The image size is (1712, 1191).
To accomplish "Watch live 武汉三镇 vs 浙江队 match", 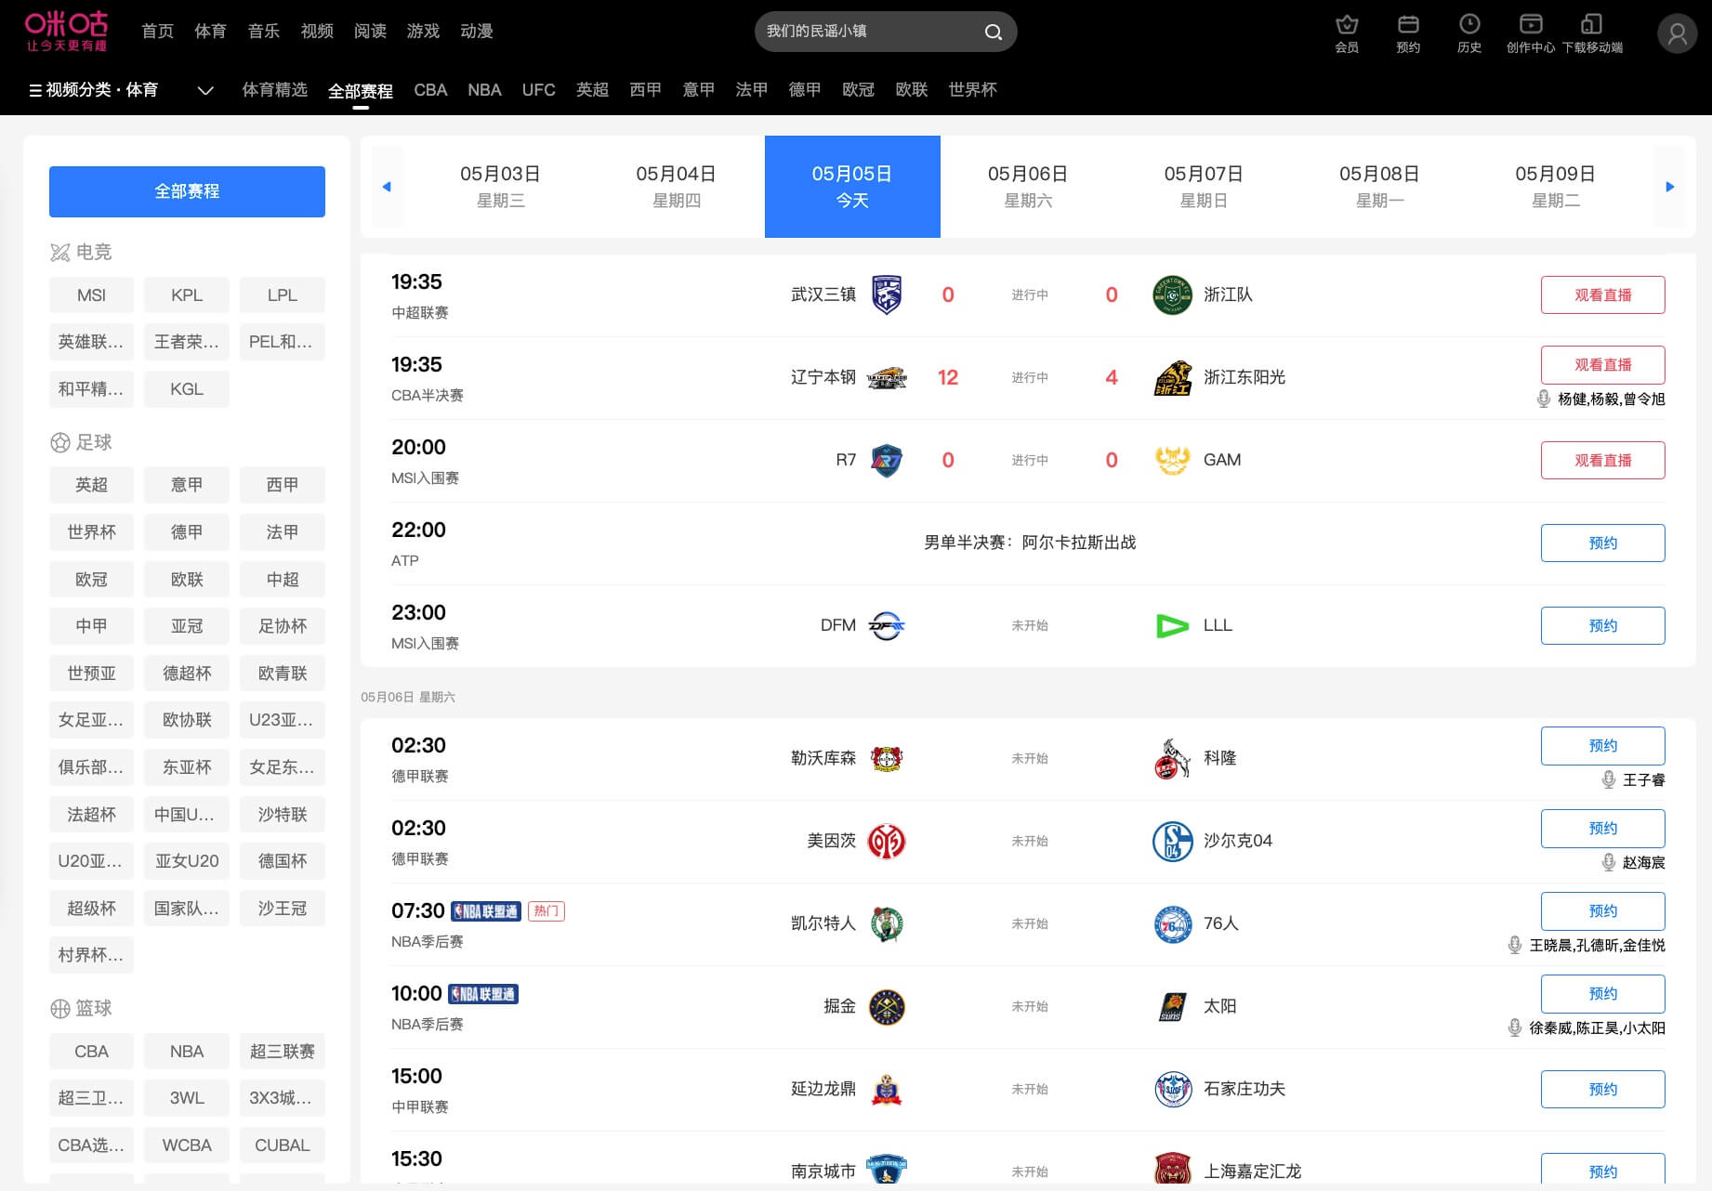I will (x=1601, y=294).
